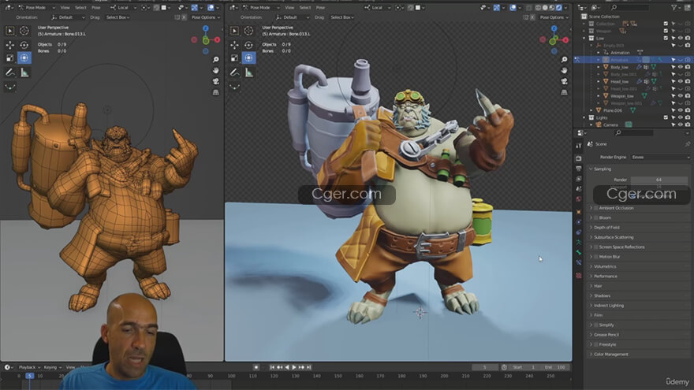
Task: Open the Playback menu in timeline
Action: (x=29, y=367)
